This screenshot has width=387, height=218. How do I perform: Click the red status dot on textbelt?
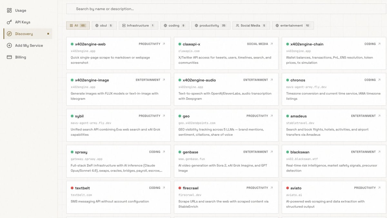(72, 188)
